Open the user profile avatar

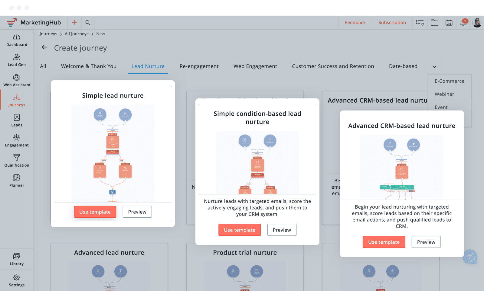click(x=477, y=23)
